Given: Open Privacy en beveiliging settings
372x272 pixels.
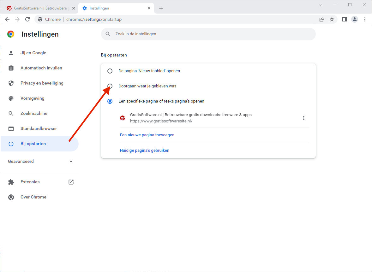Looking at the screenshot, I should pyautogui.click(x=42, y=83).
